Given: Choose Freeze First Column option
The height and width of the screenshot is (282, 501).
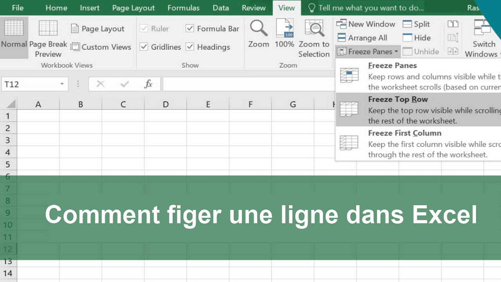Looking at the screenshot, I should (x=418, y=143).
